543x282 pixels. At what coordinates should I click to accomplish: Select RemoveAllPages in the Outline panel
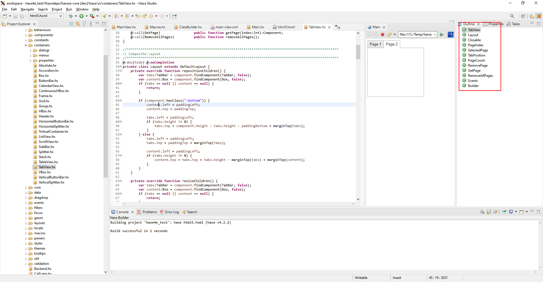(x=480, y=75)
